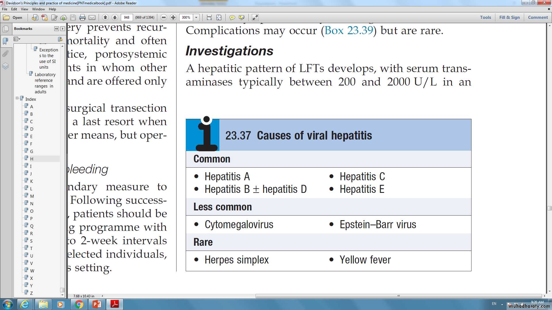Click the Print file icon

pos(83,18)
